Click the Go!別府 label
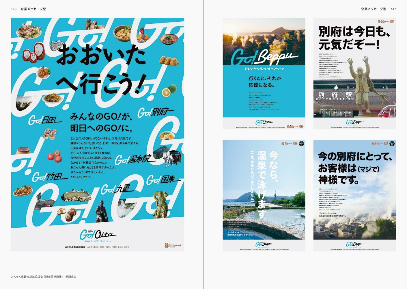 pyautogui.click(x=155, y=112)
